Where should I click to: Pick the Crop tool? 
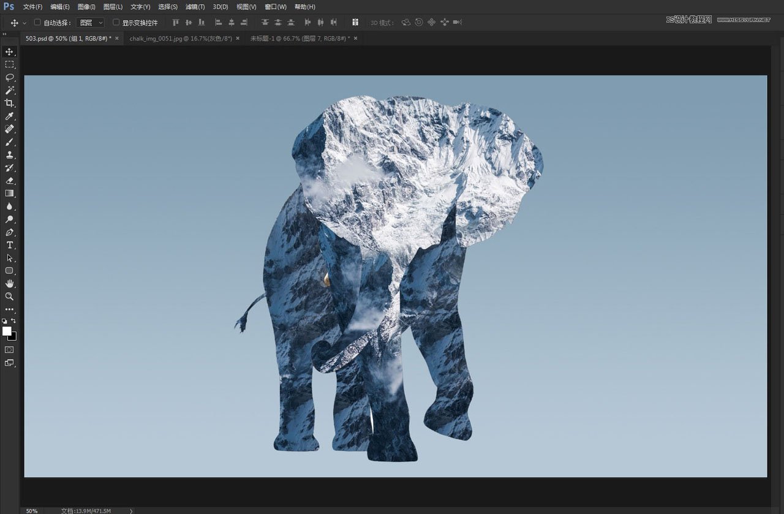click(x=9, y=103)
